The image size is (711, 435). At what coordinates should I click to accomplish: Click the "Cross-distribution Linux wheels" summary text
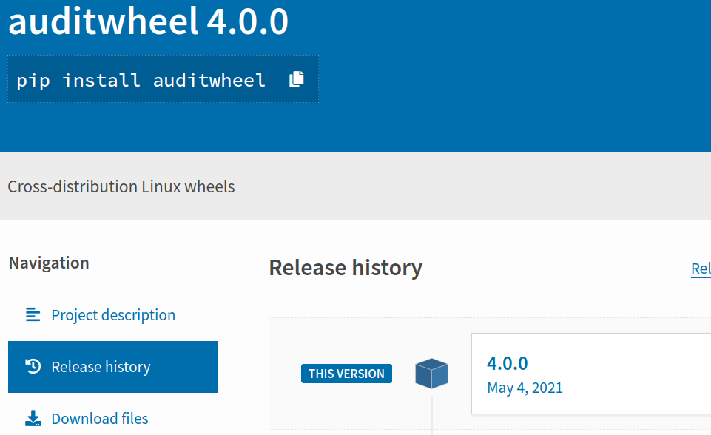[121, 186]
